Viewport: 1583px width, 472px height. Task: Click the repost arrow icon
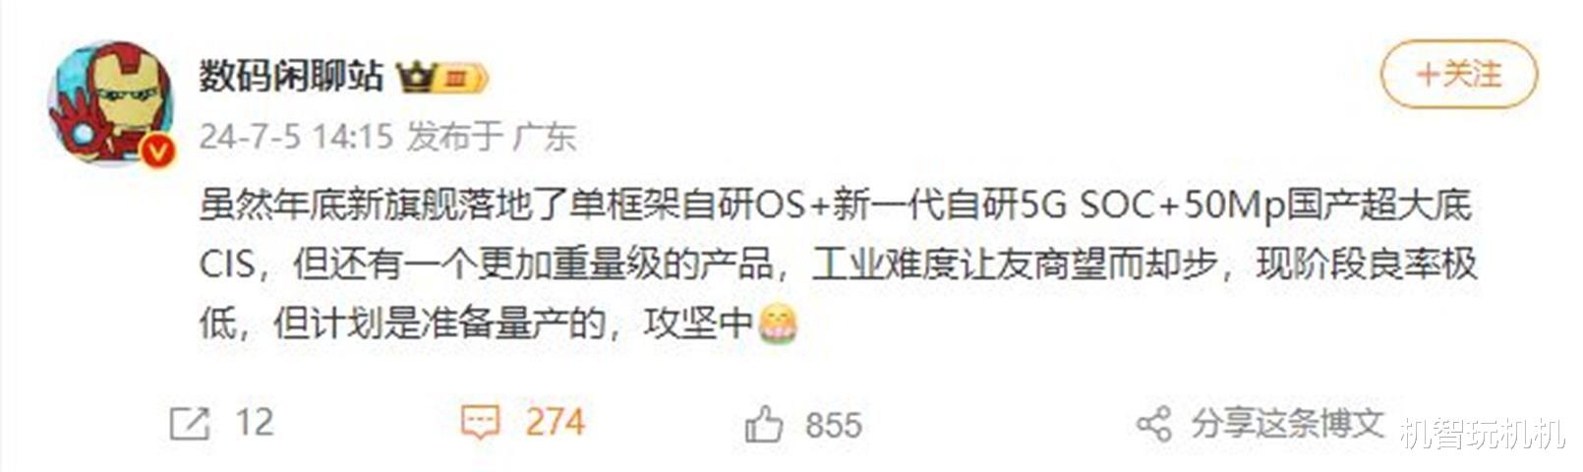[x=190, y=424]
